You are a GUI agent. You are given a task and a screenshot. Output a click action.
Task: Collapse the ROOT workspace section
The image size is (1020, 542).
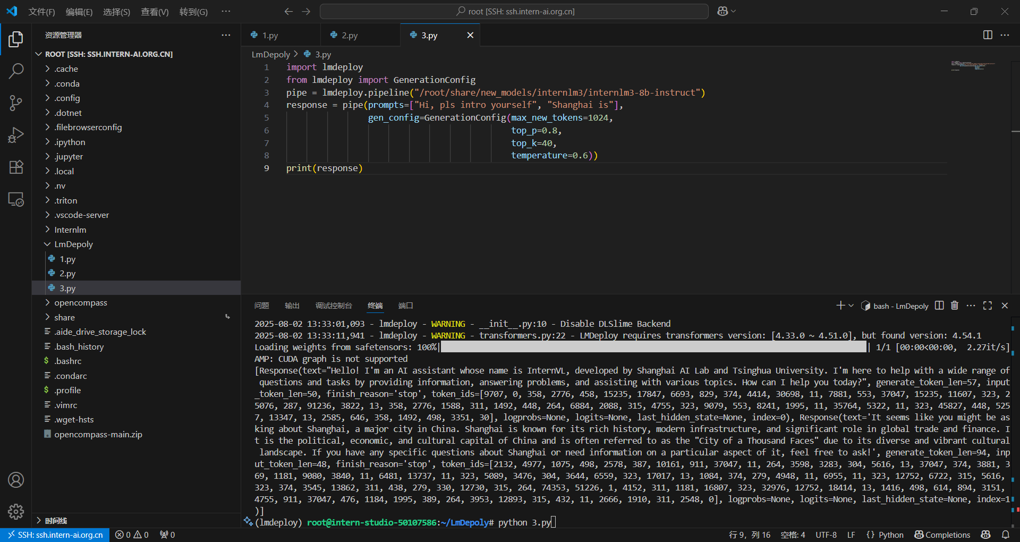pyautogui.click(x=38, y=54)
